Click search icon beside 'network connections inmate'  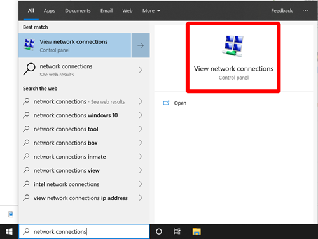[26, 156]
